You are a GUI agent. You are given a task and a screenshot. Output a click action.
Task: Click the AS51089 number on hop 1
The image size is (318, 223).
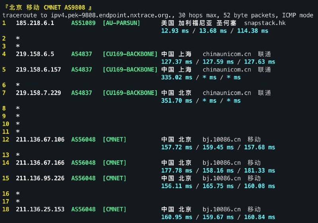[83, 23]
